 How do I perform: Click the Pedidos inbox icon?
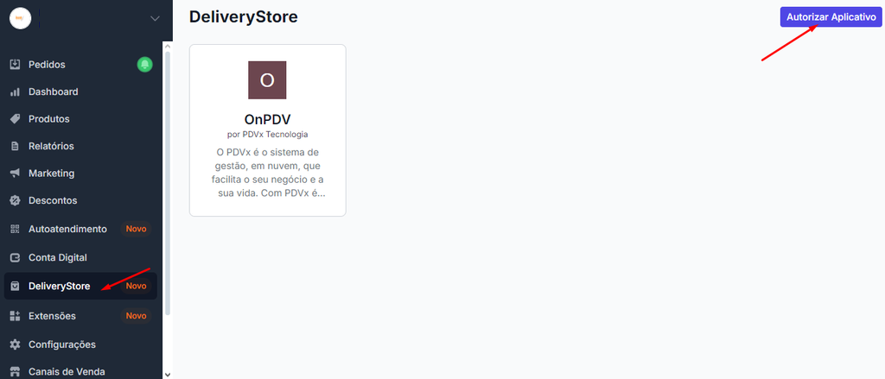[x=16, y=64]
